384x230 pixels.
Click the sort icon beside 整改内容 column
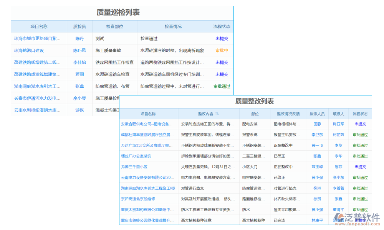click(x=216, y=113)
